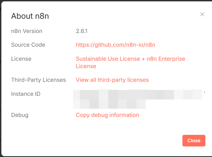Click the blank dialog area left of Close

point(106,141)
